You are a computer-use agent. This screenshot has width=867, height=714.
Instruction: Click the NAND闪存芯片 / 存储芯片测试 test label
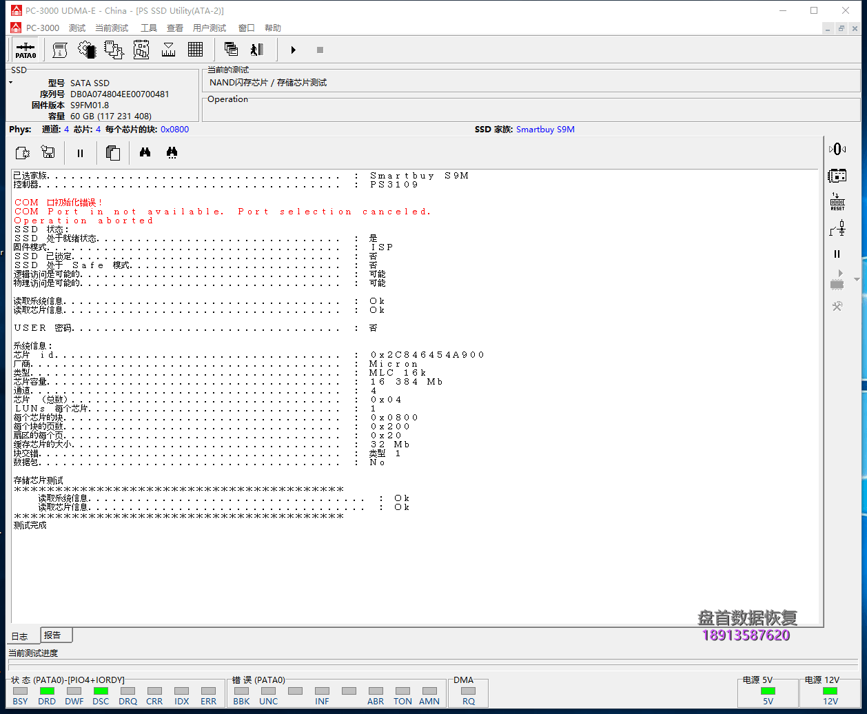tap(268, 83)
